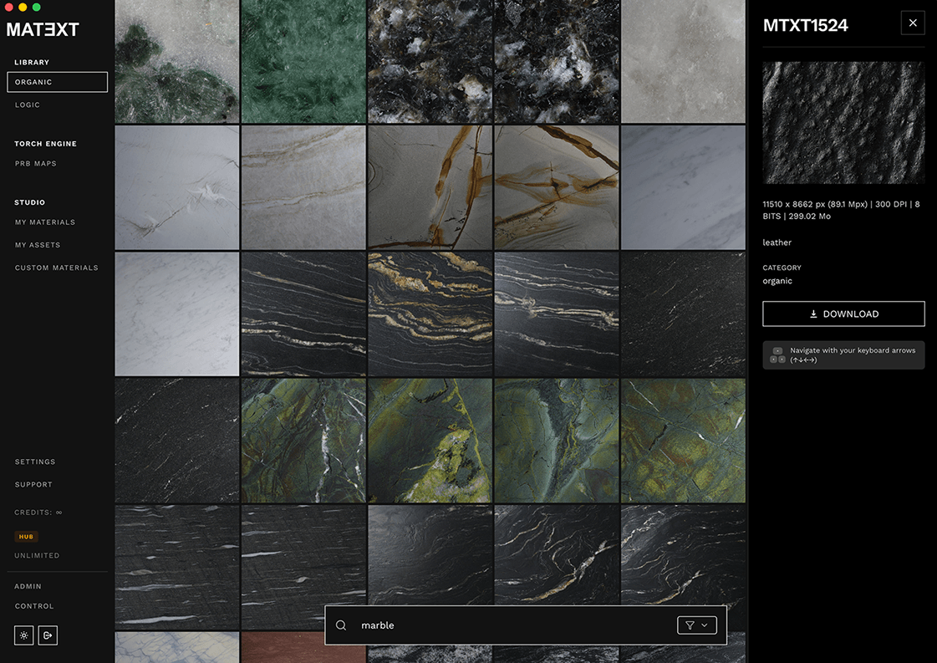Click the Admin link

pos(28,586)
